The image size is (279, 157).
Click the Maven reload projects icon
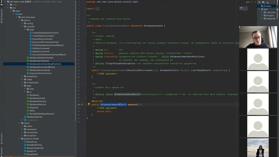point(259,2)
